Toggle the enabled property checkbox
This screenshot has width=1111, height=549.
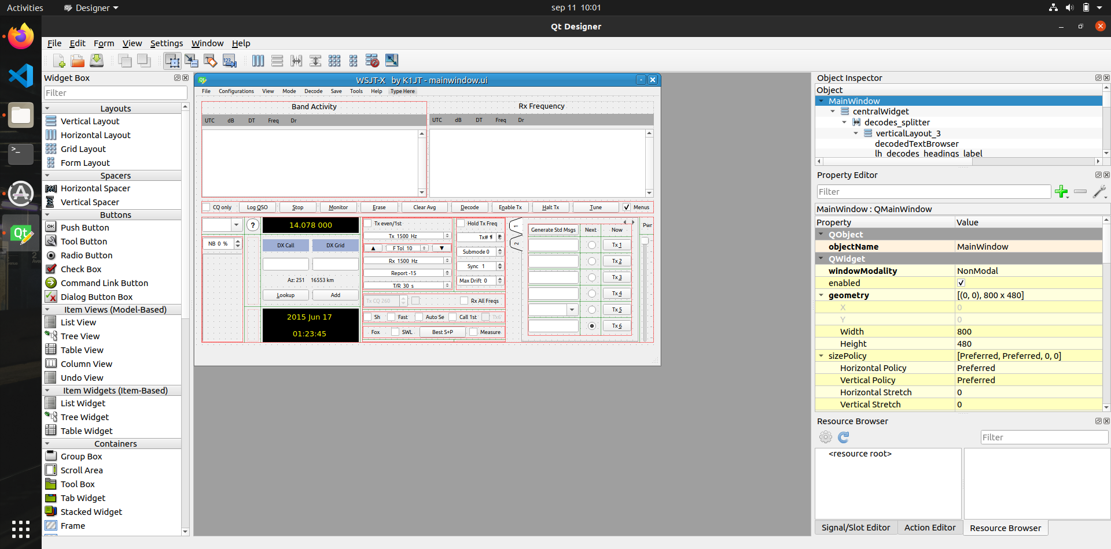tap(961, 283)
